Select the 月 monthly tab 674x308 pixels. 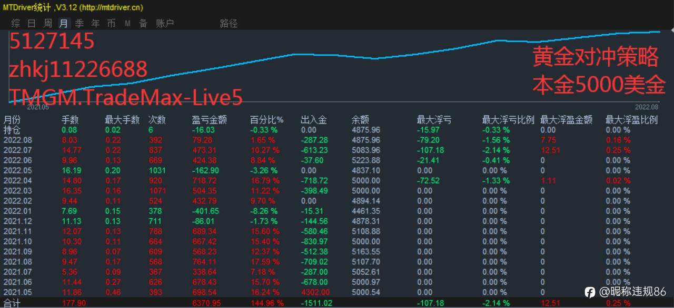[x=64, y=24]
